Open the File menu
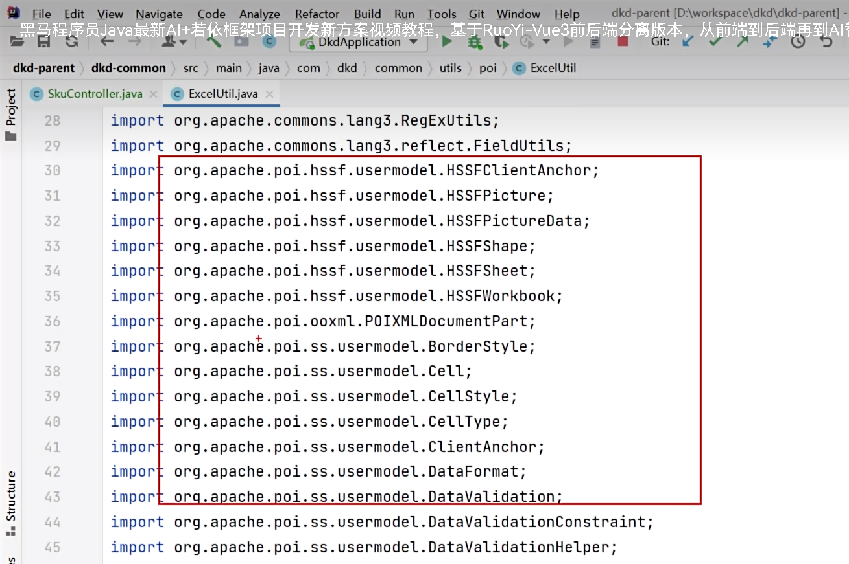Image resolution: width=849 pixels, height=564 pixels. (x=42, y=14)
